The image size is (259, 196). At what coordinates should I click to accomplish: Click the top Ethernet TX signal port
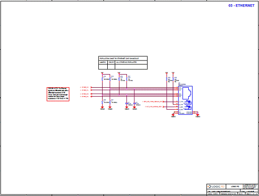[x=86, y=87]
